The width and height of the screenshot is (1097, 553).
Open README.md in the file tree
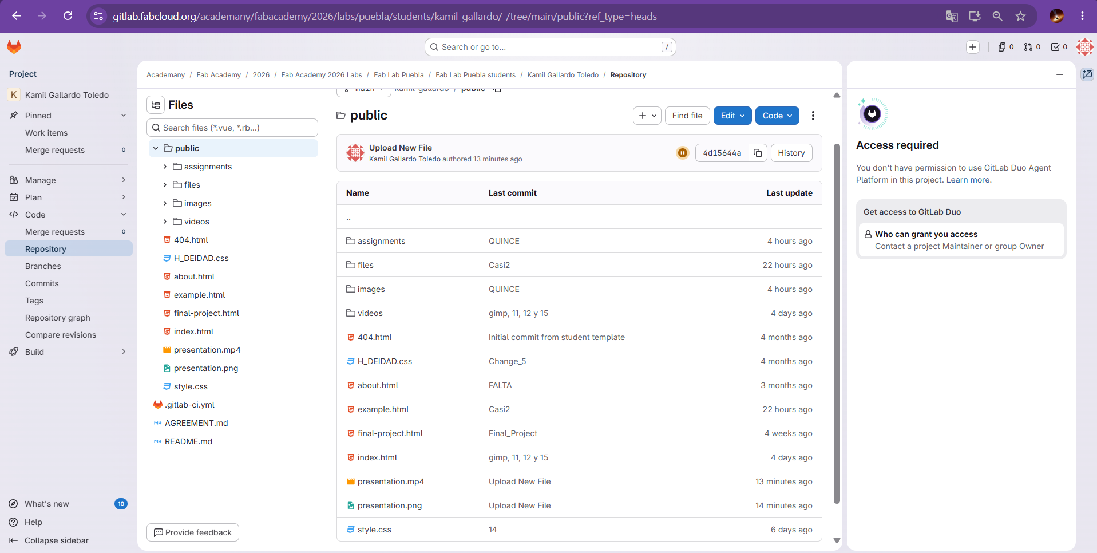(x=188, y=441)
